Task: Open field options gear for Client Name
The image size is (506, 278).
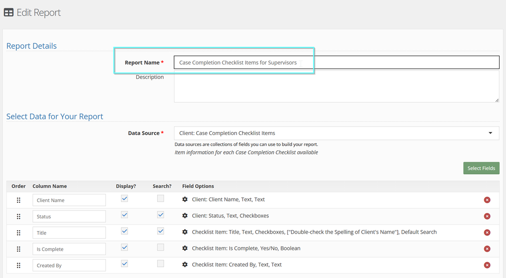Action: (185, 200)
